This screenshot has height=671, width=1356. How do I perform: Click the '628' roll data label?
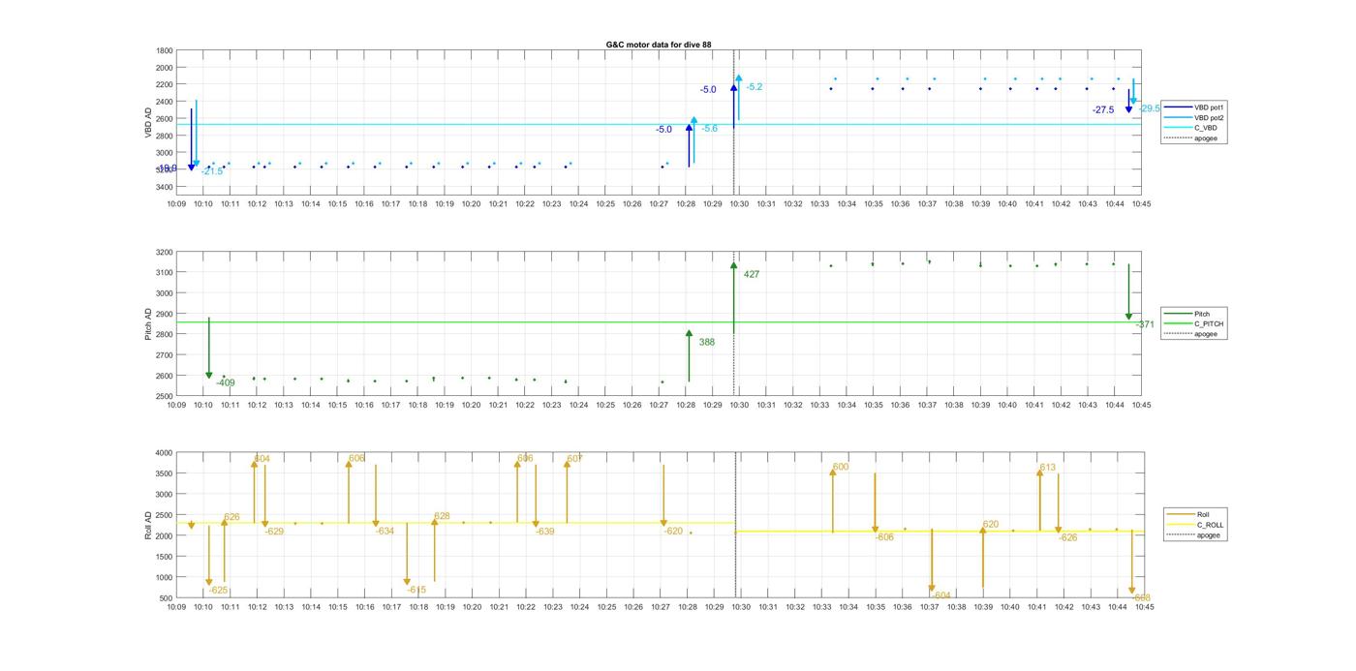(442, 516)
